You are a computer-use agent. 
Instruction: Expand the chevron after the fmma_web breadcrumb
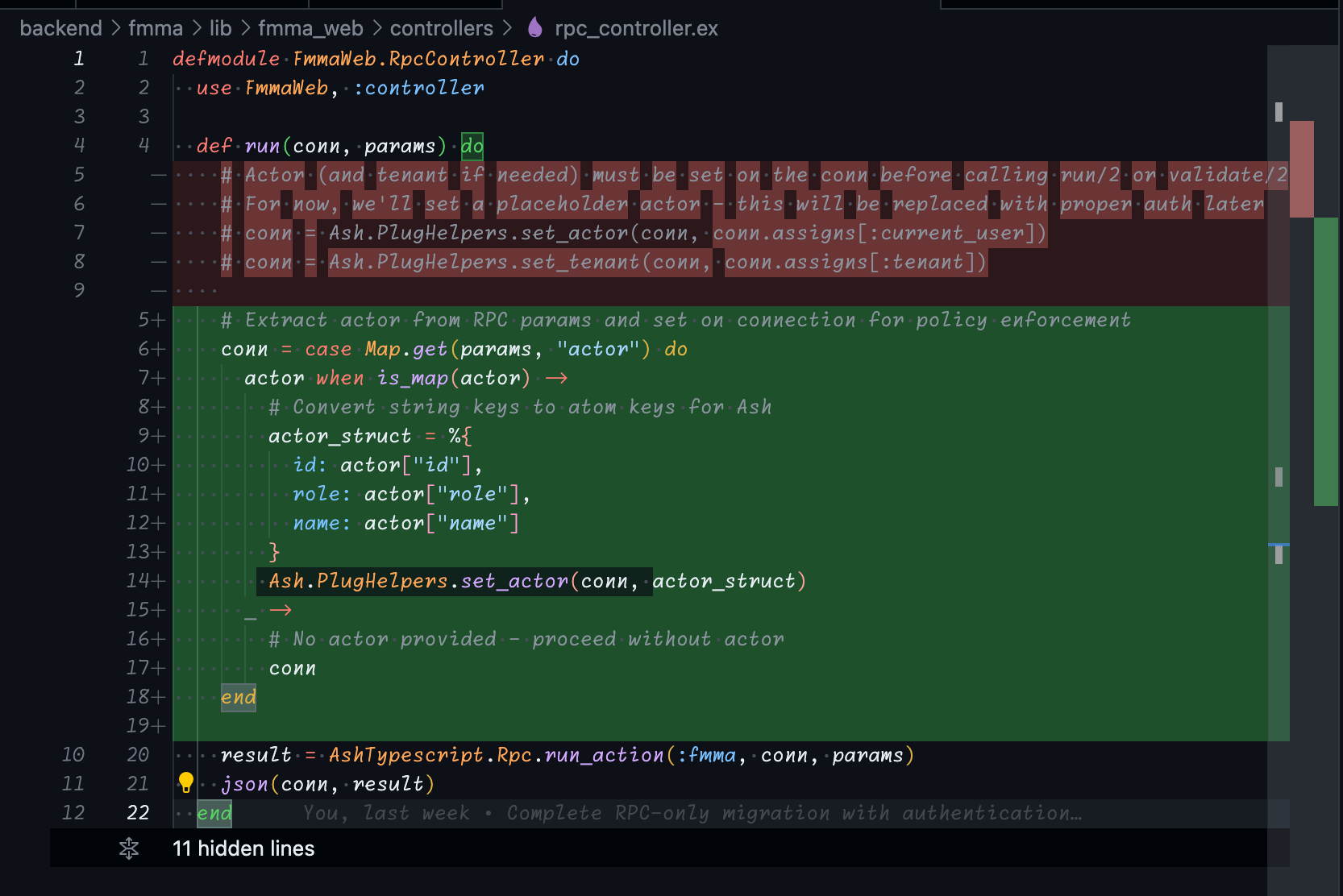click(x=376, y=28)
